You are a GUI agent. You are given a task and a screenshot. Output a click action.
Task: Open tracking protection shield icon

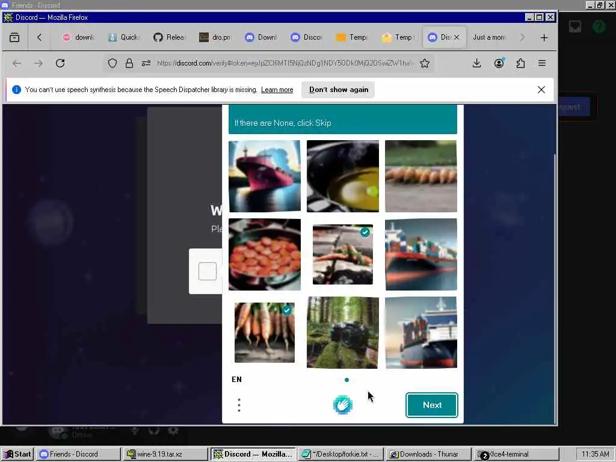tap(112, 63)
